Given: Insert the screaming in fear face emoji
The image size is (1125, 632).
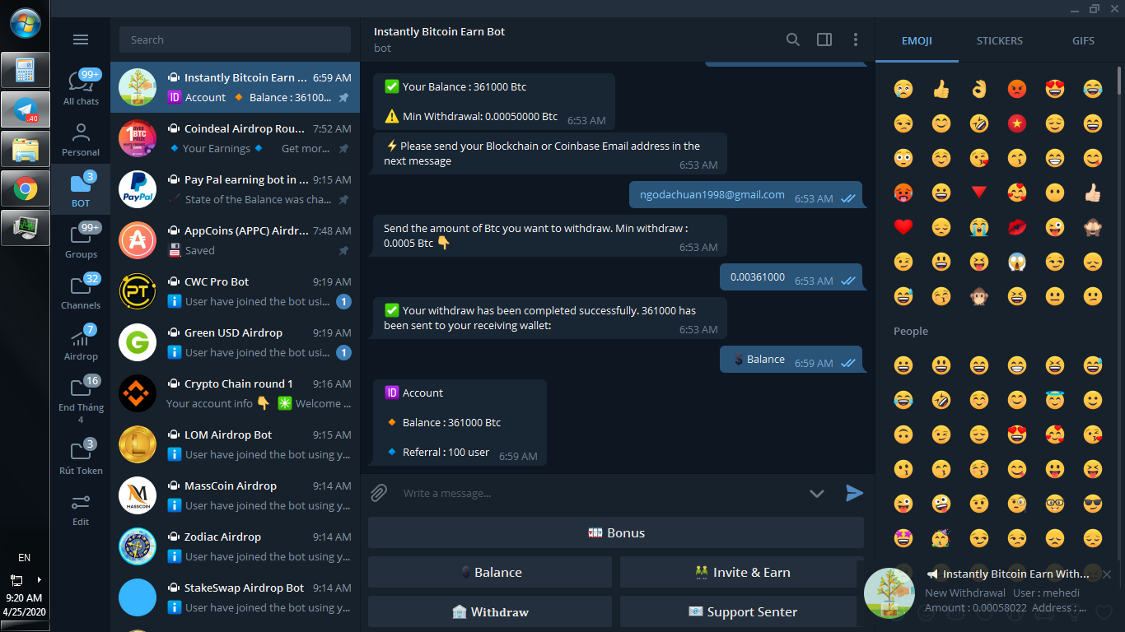Looking at the screenshot, I should click(x=1017, y=262).
